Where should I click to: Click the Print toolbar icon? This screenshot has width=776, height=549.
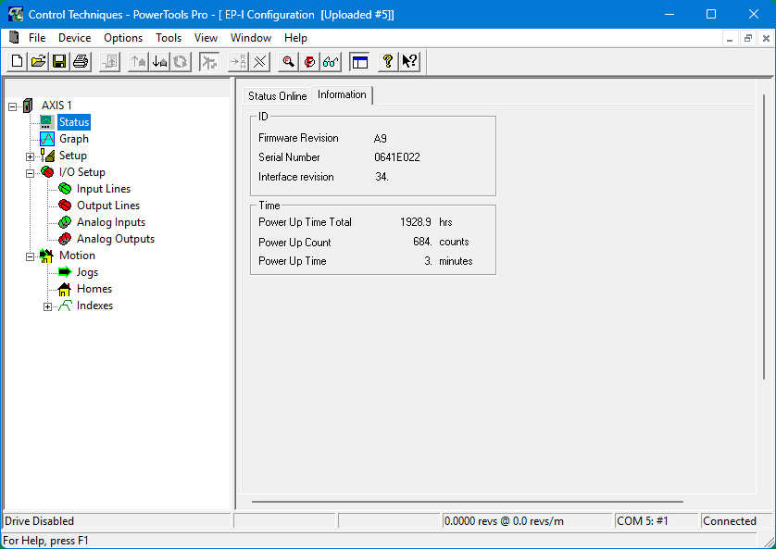[x=81, y=62]
